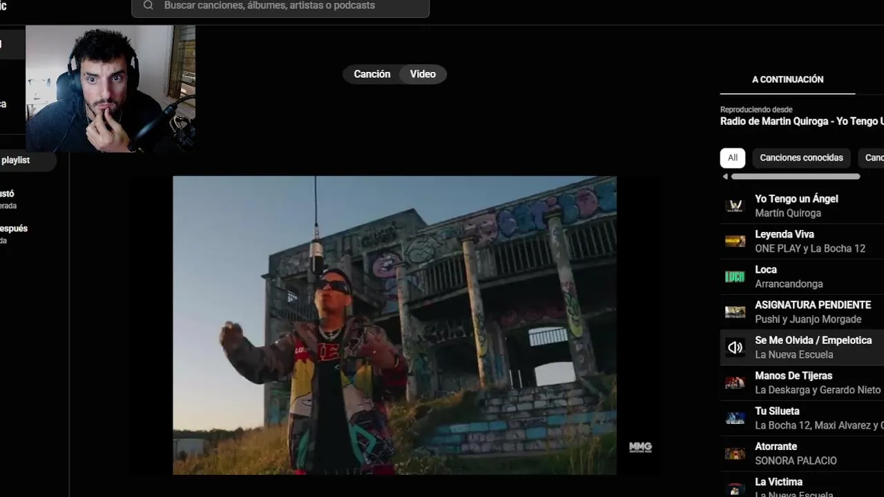Screen dimensions: 884x497
Task: Open the A CONTINUACIÓN tab
Action: [787, 79]
